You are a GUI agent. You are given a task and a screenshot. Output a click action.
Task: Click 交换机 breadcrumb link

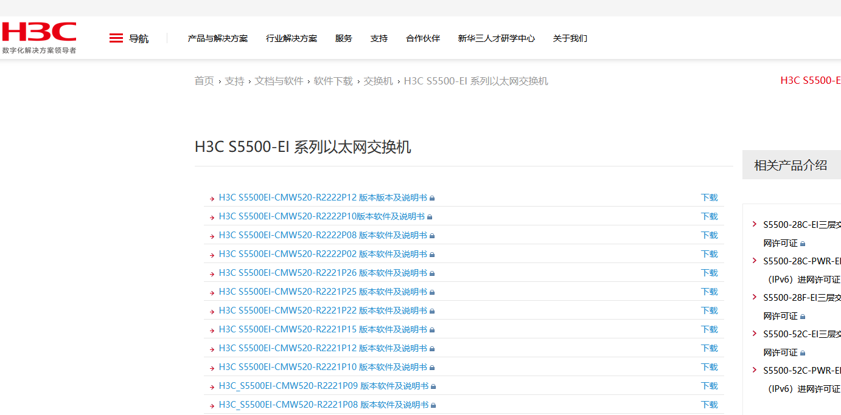coord(378,81)
